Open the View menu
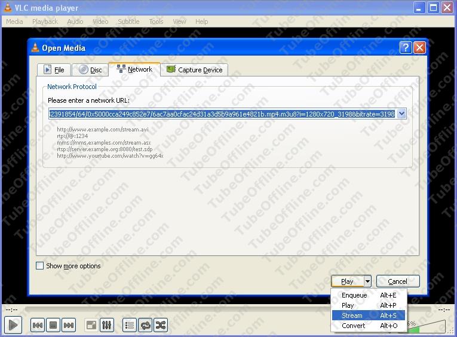 coord(179,22)
